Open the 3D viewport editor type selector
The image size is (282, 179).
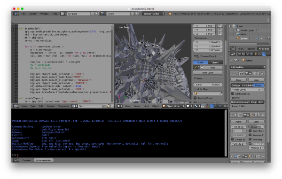click(x=119, y=106)
